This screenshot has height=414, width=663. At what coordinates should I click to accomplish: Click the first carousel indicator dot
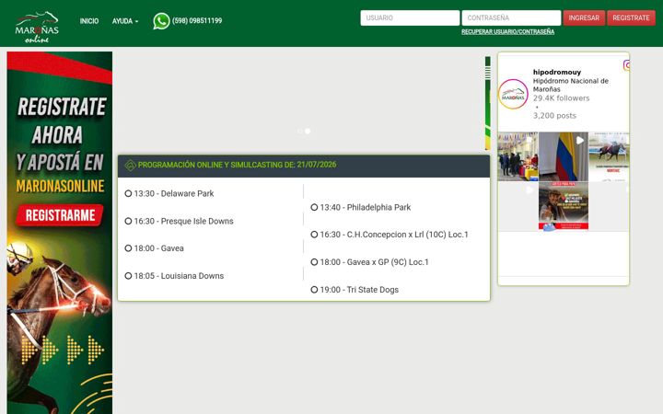pos(300,131)
